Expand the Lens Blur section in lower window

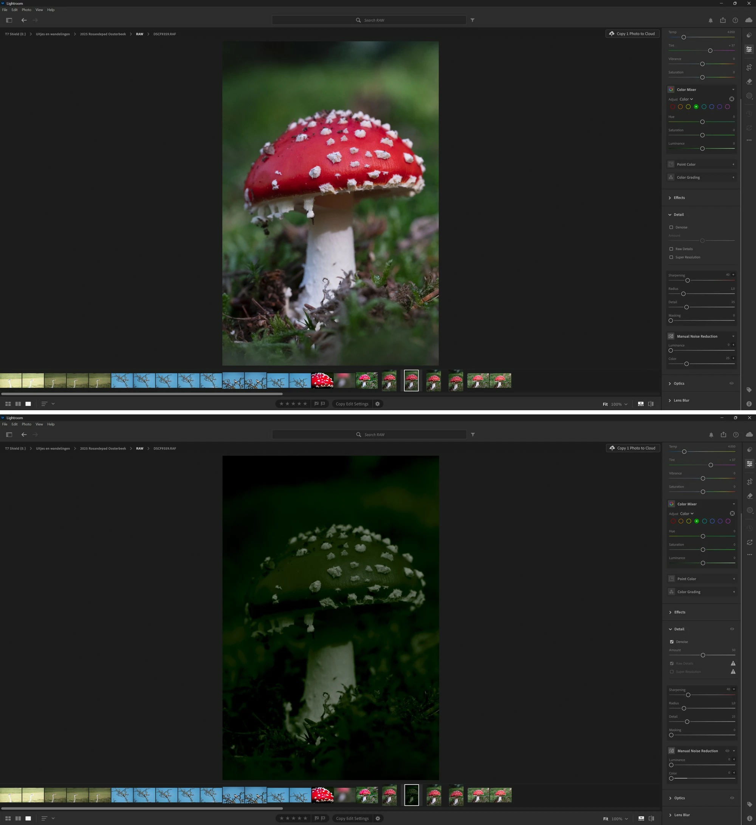[682, 815]
